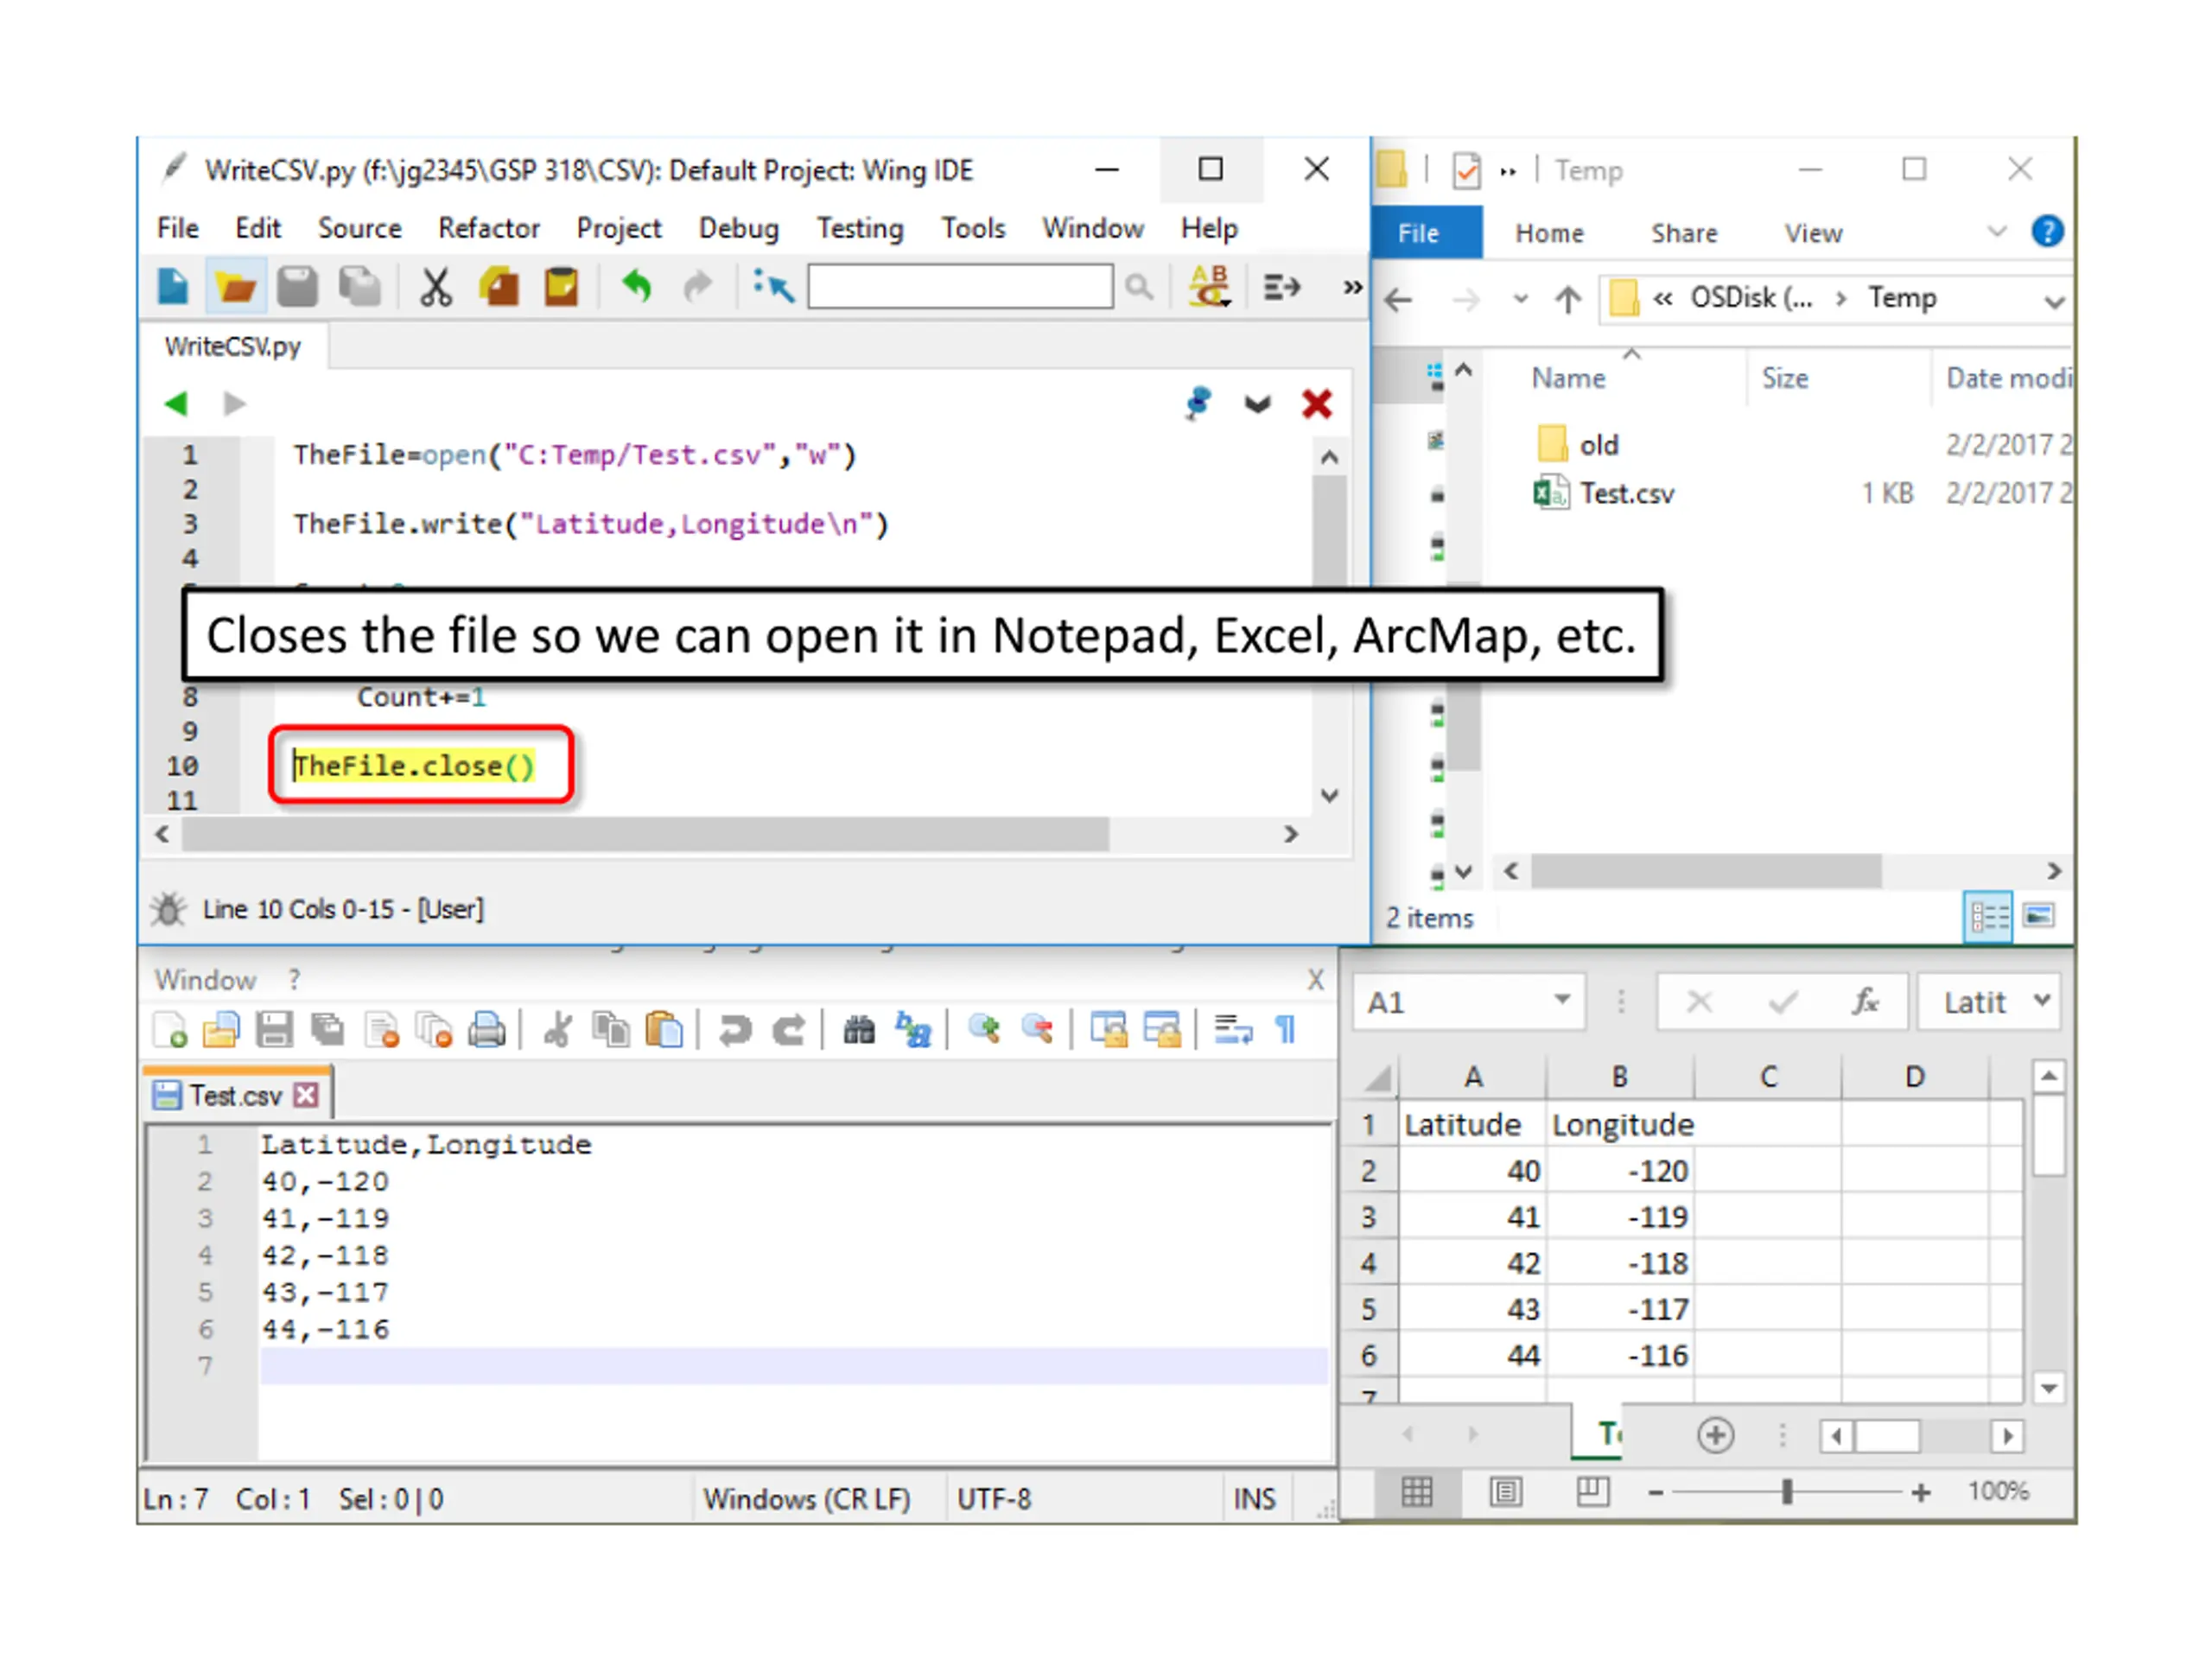The image size is (2212, 1659).
Task: Open Test.csv file in Explorer
Action: pyautogui.click(x=1626, y=493)
